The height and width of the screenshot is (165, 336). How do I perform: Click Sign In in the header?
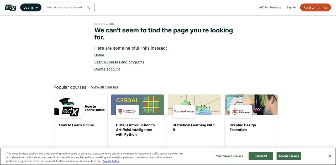[x=291, y=8]
